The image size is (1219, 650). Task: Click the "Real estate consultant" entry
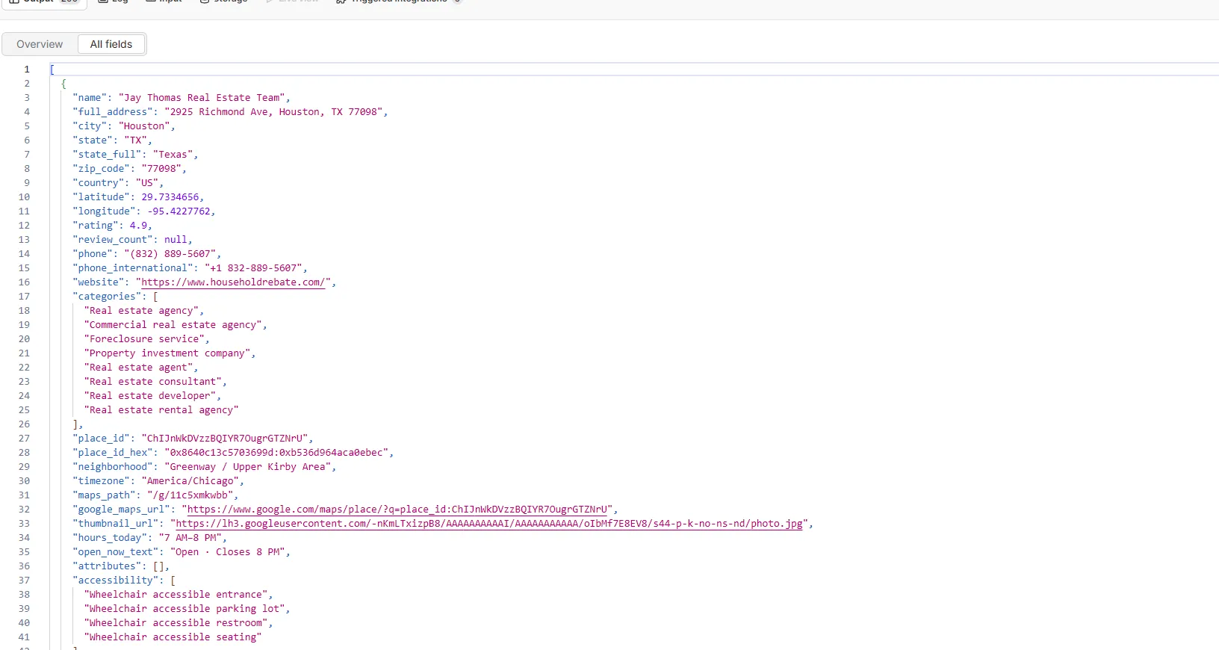[x=155, y=382]
